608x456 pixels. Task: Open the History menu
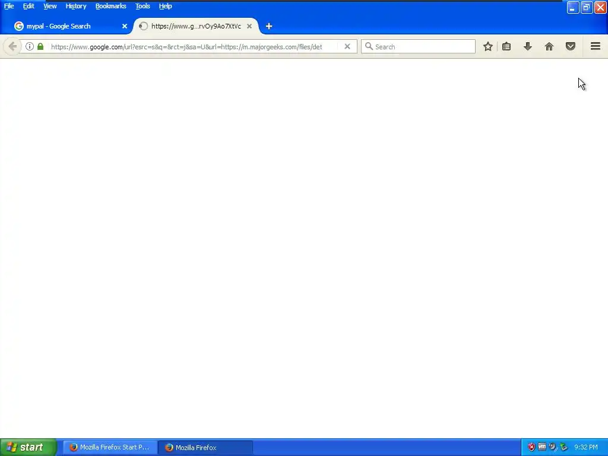(75, 6)
